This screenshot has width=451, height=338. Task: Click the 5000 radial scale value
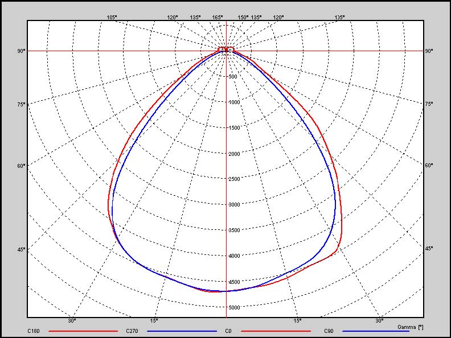234,307
